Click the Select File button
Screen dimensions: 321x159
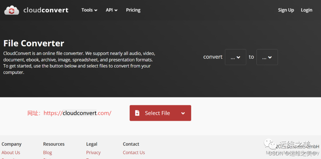[x=160, y=113]
